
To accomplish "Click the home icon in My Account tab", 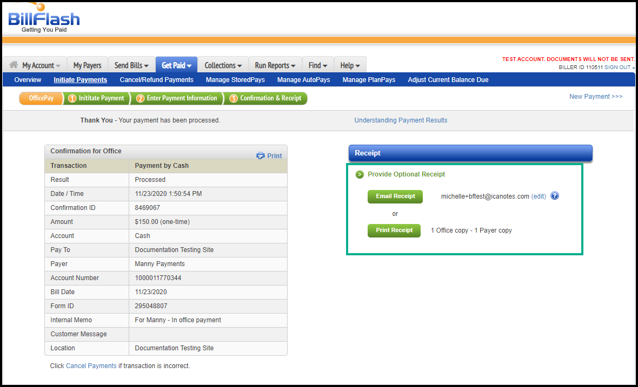I will pos(14,65).
